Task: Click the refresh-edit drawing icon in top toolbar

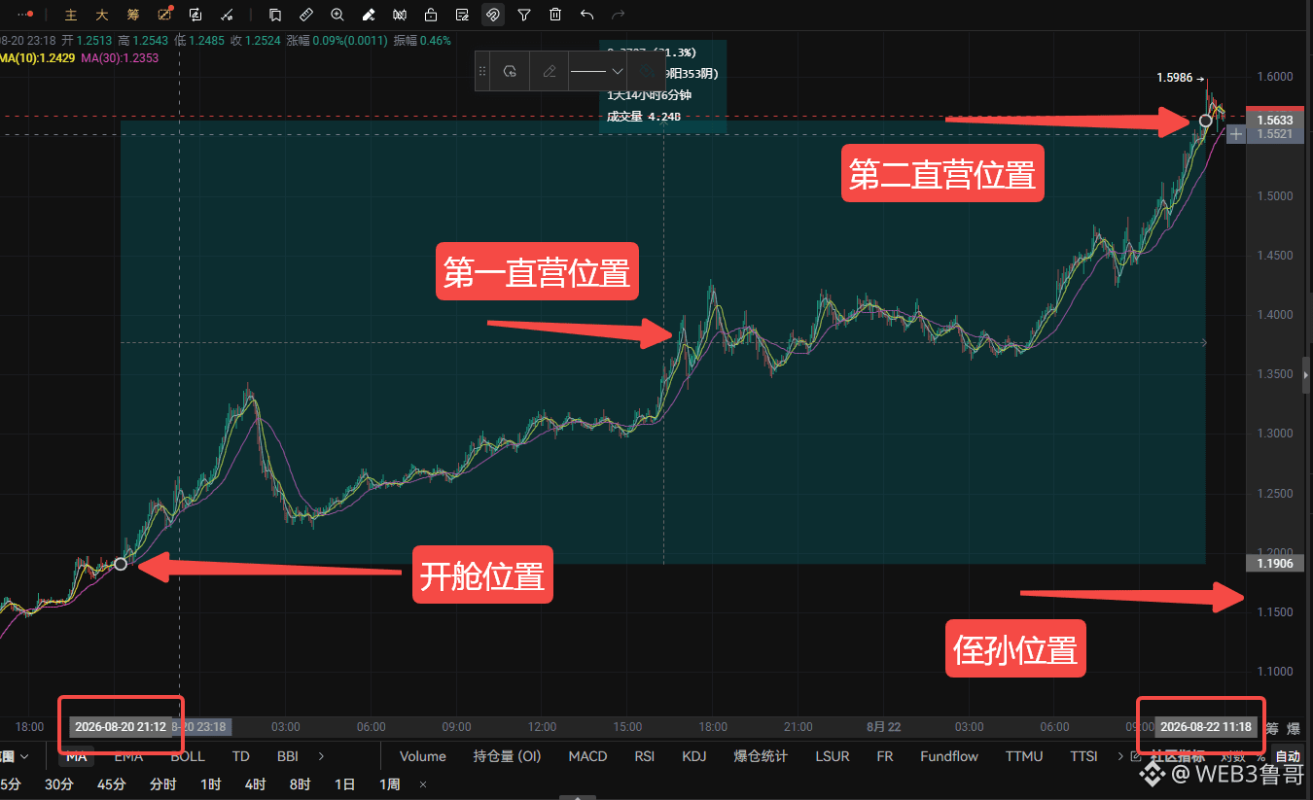Action: [x=195, y=15]
